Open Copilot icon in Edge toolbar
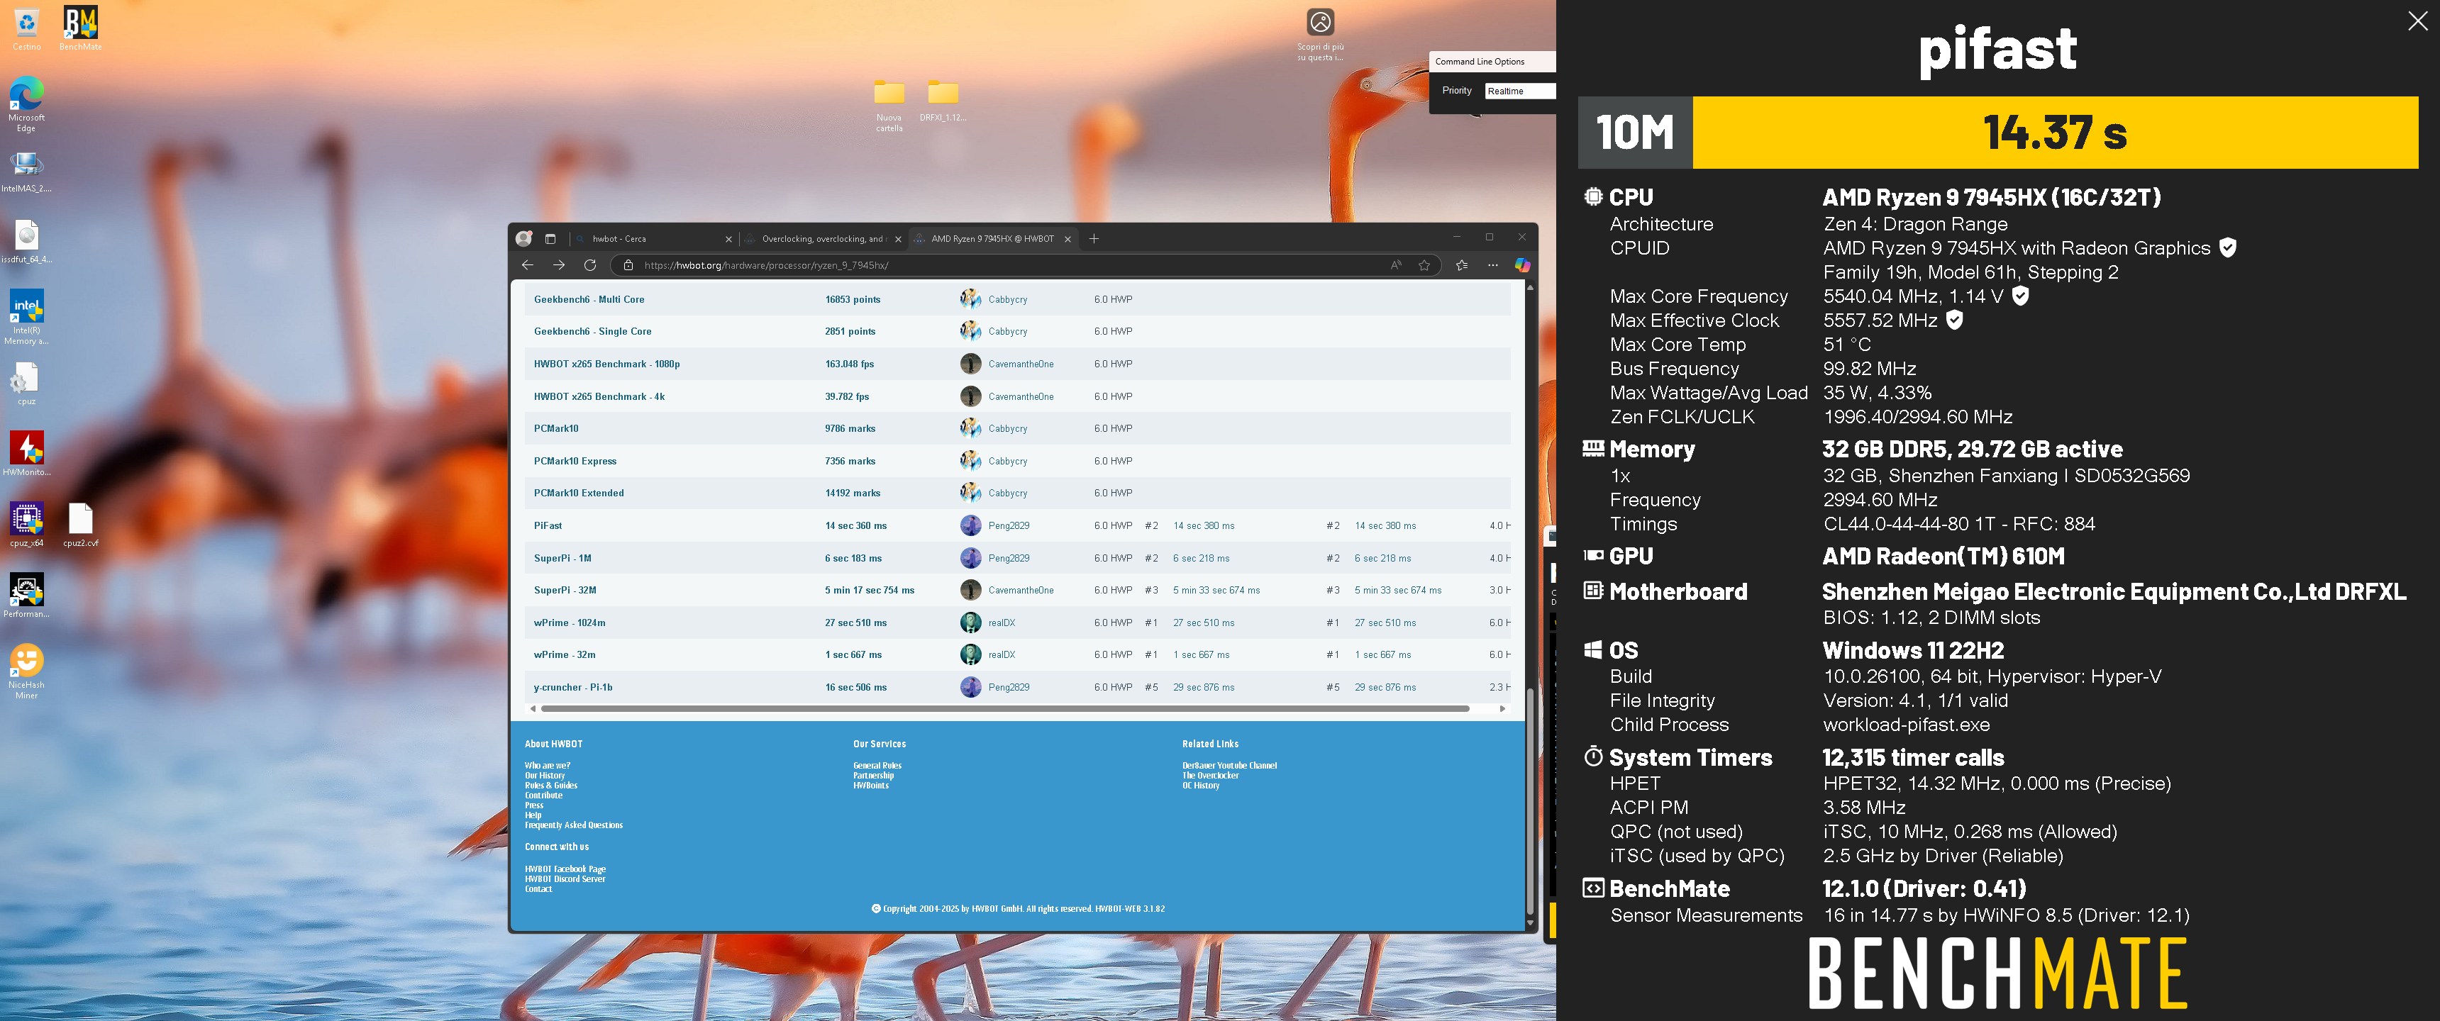Viewport: 2440px width, 1021px height. [x=1522, y=265]
